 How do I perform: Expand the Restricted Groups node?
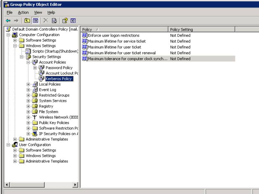(28, 95)
